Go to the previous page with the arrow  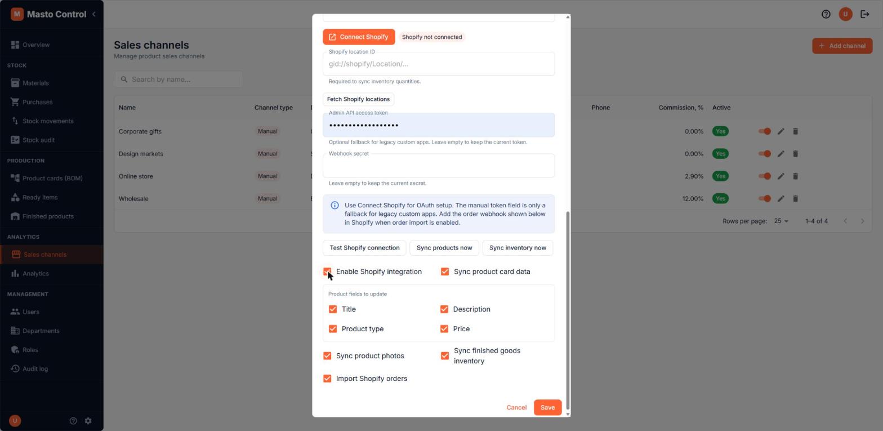pos(845,221)
